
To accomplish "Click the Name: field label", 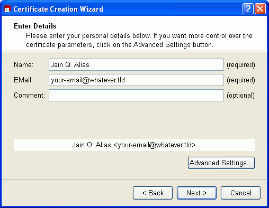I will [x=23, y=65].
